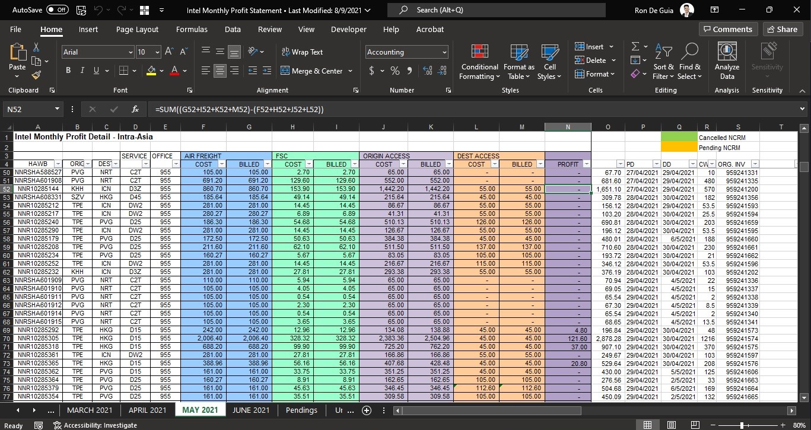Click the Orientation text angle icon
Screen dimensions: 811x430
click(253, 52)
